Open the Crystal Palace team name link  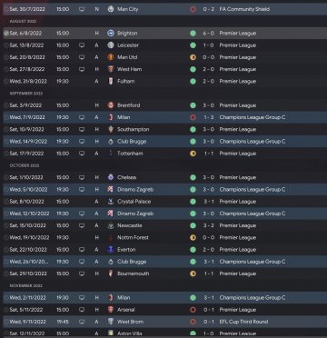(134, 202)
